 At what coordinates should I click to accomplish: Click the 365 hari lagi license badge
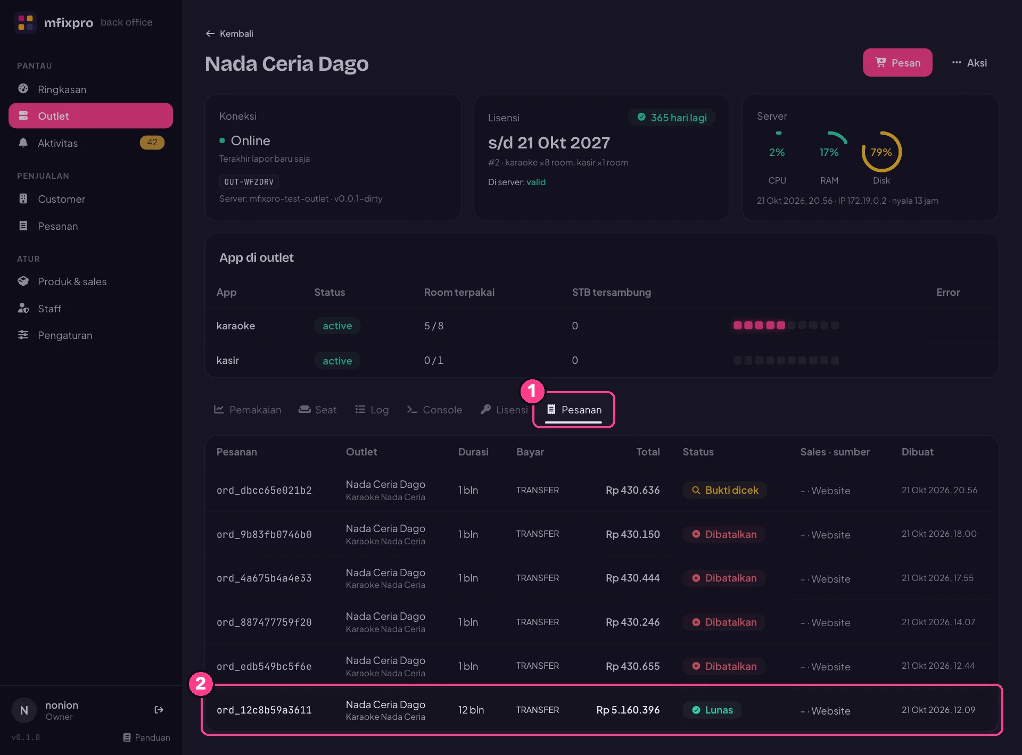point(672,118)
